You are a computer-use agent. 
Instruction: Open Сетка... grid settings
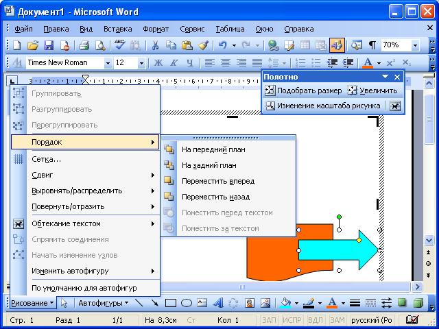(85, 159)
